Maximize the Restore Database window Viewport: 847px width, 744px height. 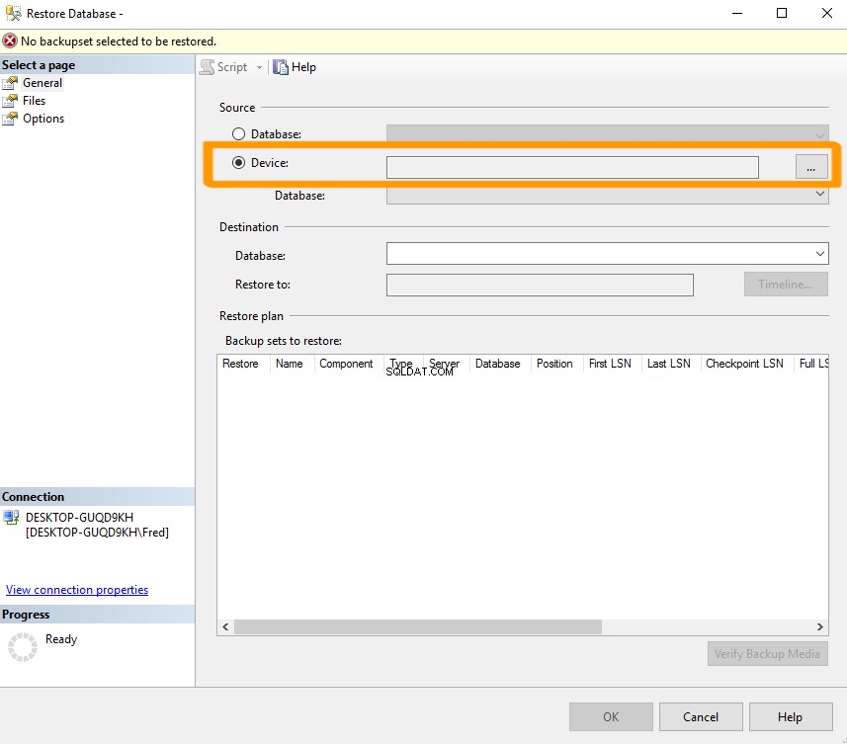pyautogui.click(x=782, y=13)
